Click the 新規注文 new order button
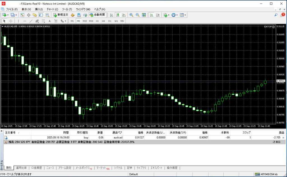Viewport: 287px width, 177px height. [61, 15]
